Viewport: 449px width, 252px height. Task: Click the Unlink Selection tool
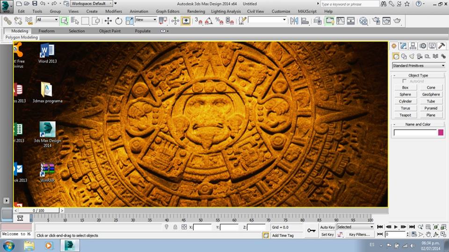pyautogui.click(x=18, y=21)
